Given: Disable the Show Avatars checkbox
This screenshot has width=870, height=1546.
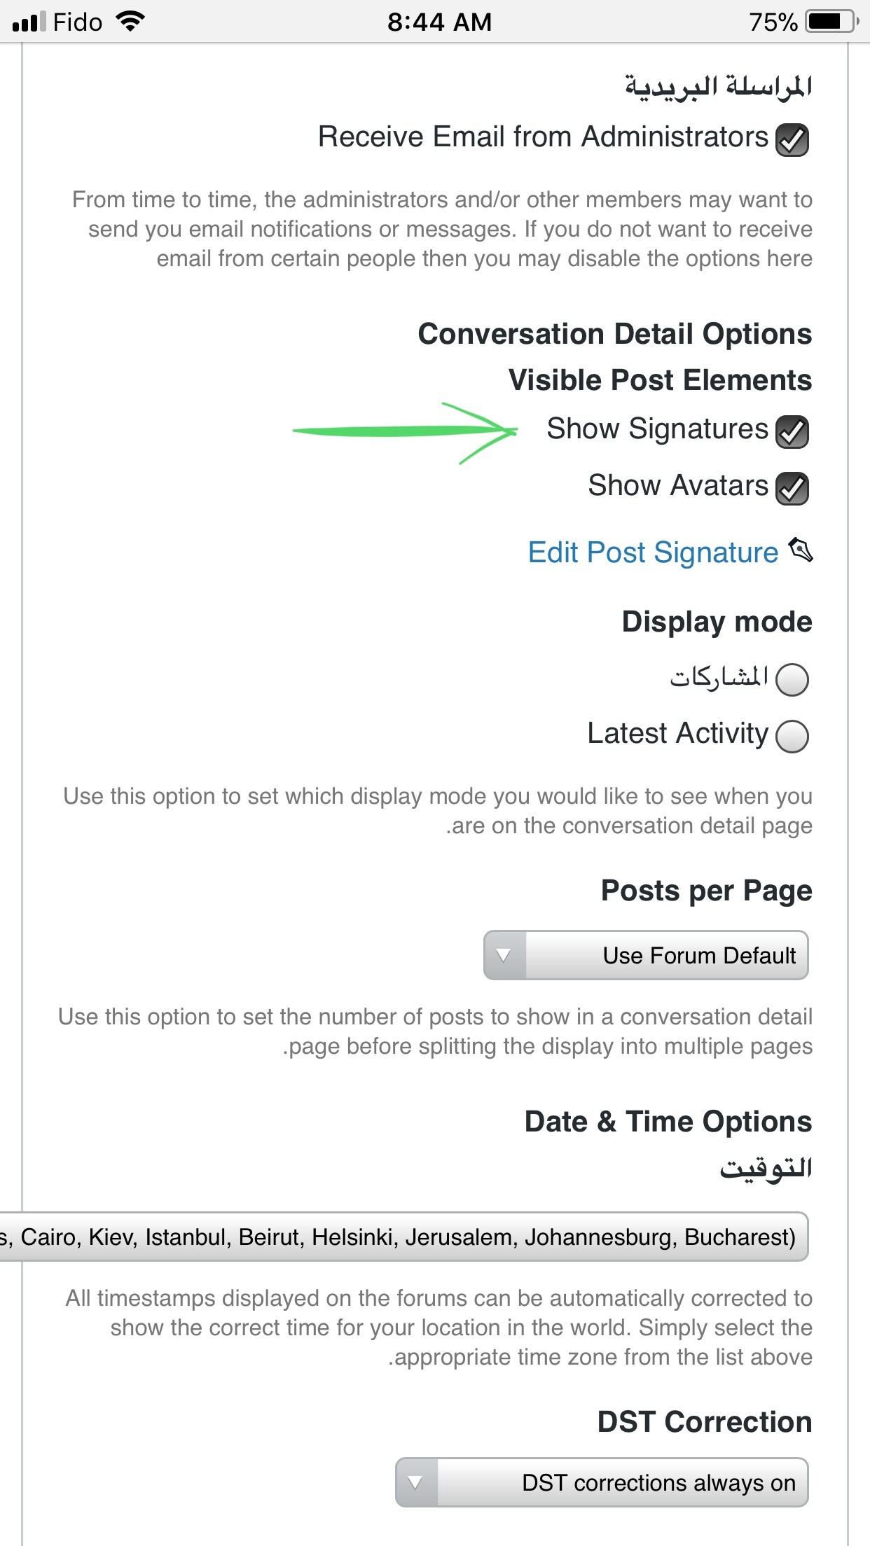Looking at the screenshot, I should [792, 488].
